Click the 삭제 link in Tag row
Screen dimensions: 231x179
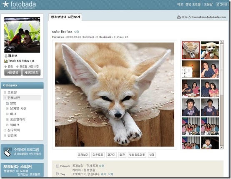110,174
